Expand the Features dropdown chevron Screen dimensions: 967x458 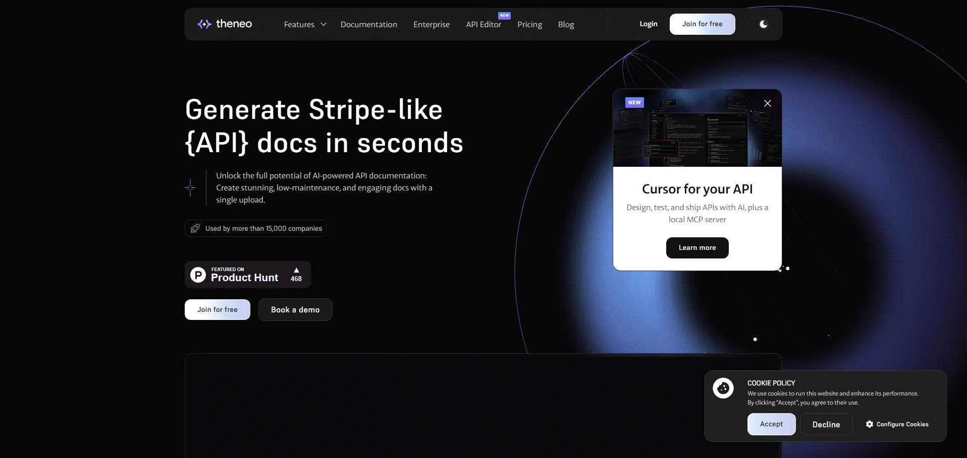point(324,24)
